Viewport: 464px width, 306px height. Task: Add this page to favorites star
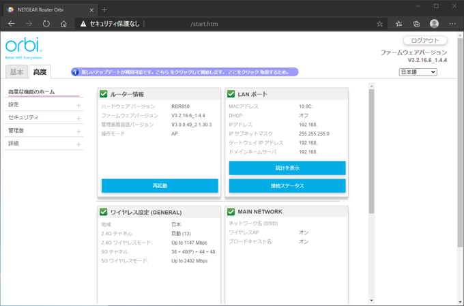point(379,24)
